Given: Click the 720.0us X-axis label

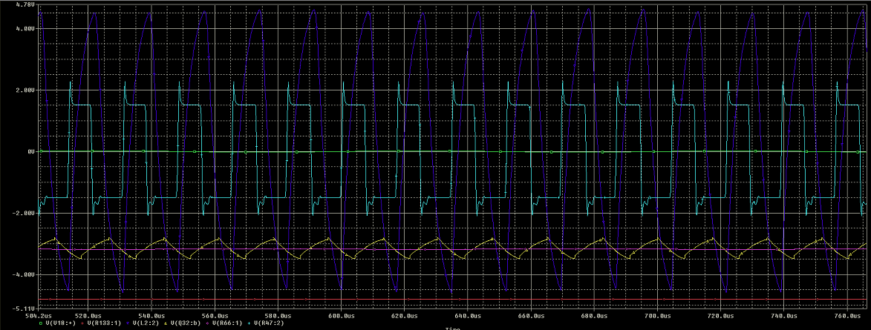Looking at the screenshot, I should (720, 316).
